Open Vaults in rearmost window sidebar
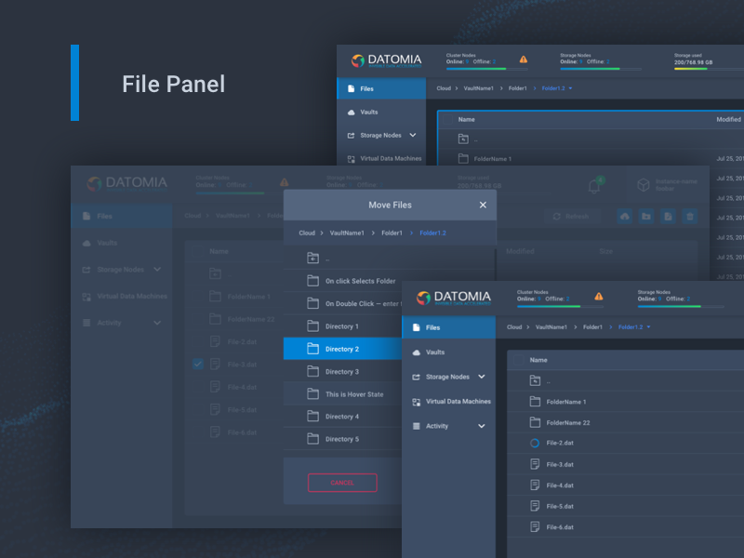744x558 pixels. point(369,112)
